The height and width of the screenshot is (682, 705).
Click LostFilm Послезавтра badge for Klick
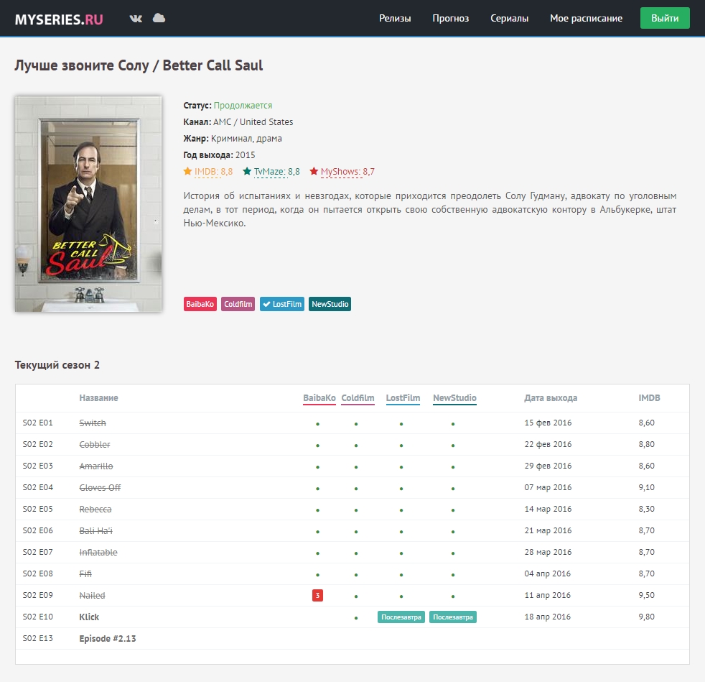coord(401,617)
